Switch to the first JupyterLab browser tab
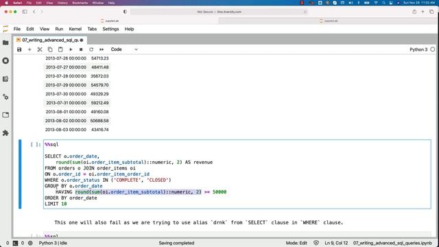439x247 pixels. 110,21
